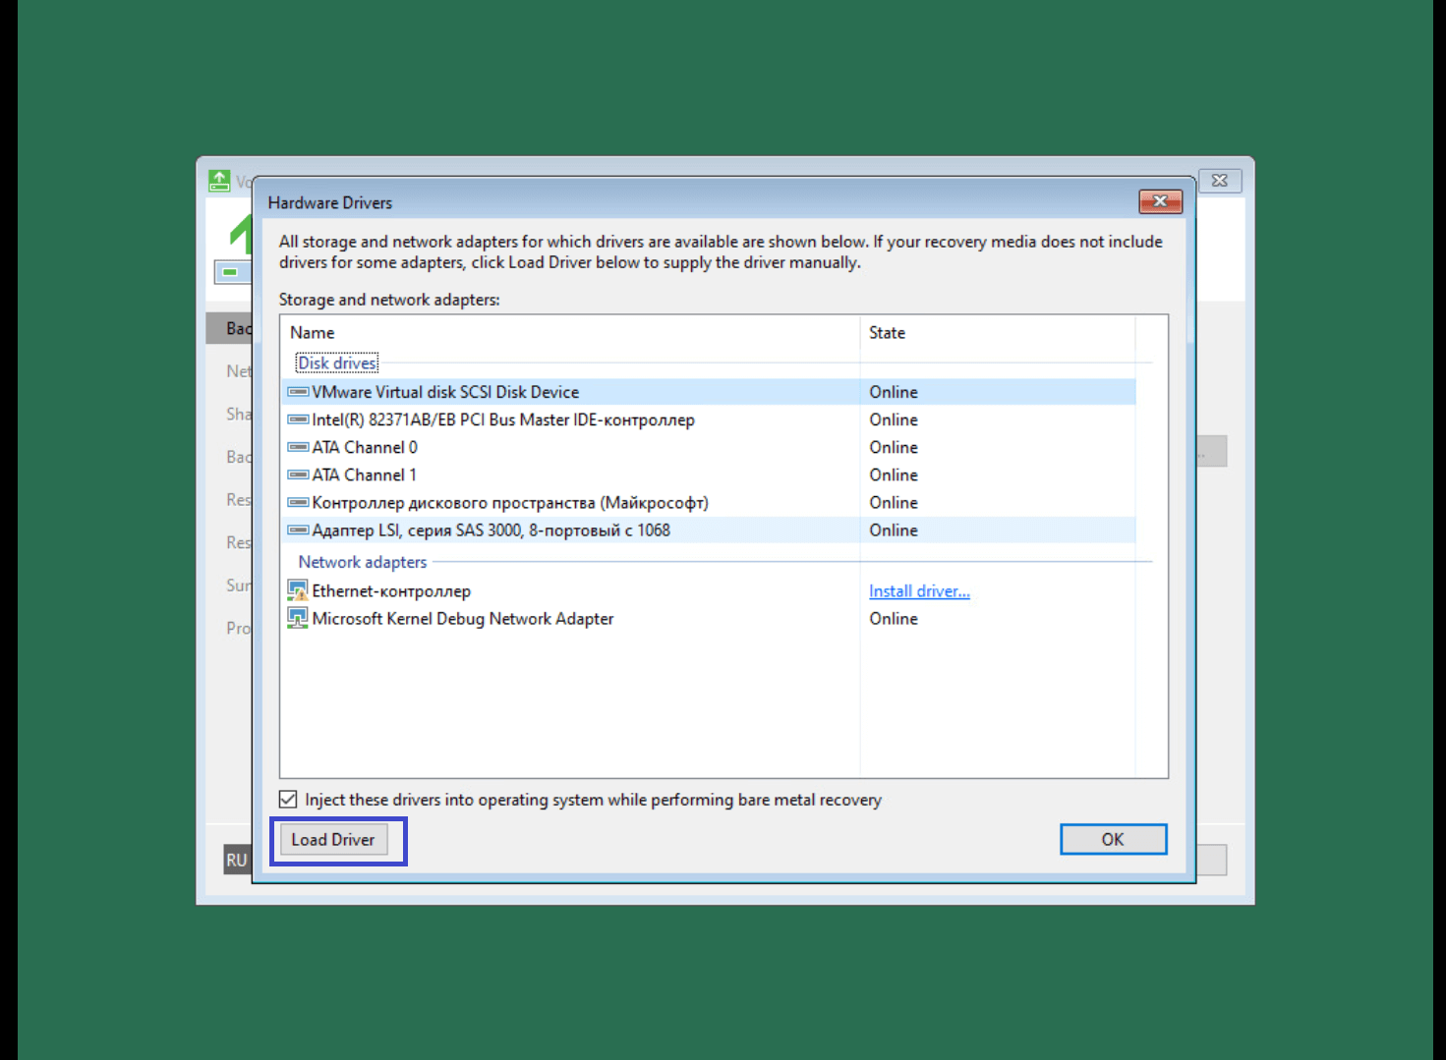Click the Microsoft Kernel Debug adapter icon
The height and width of the screenshot is (1060, 1446).
(x=297, y=618)
